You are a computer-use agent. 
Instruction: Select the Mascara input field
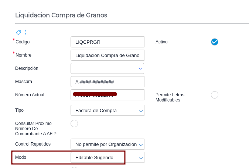pyautogui.click(x=108, y=82)
